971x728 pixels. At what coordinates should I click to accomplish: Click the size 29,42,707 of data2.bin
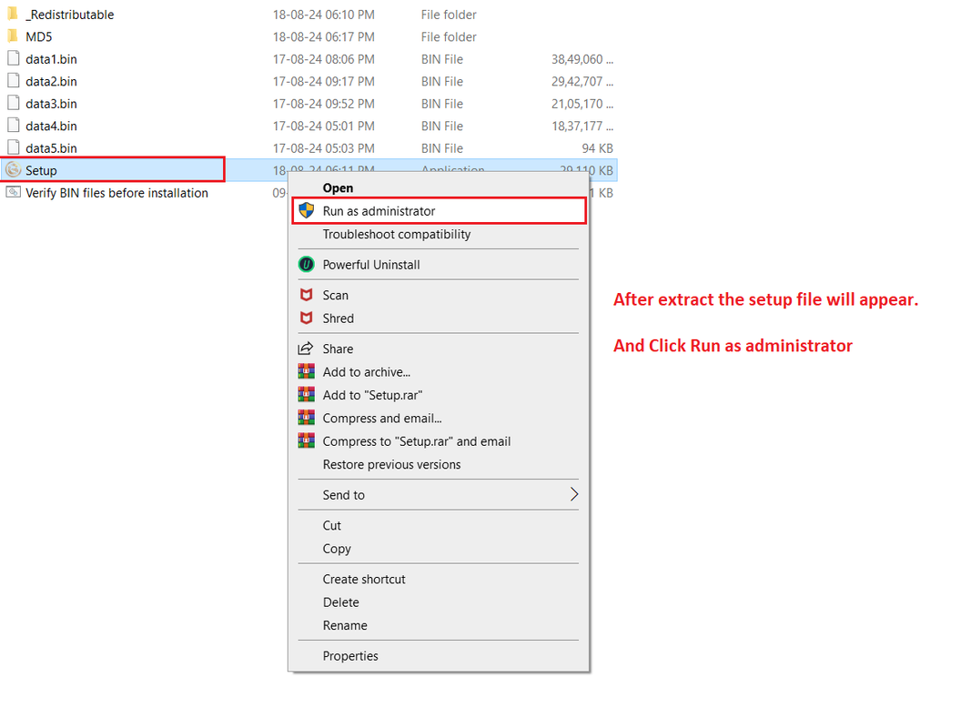(x=582, y=81)
